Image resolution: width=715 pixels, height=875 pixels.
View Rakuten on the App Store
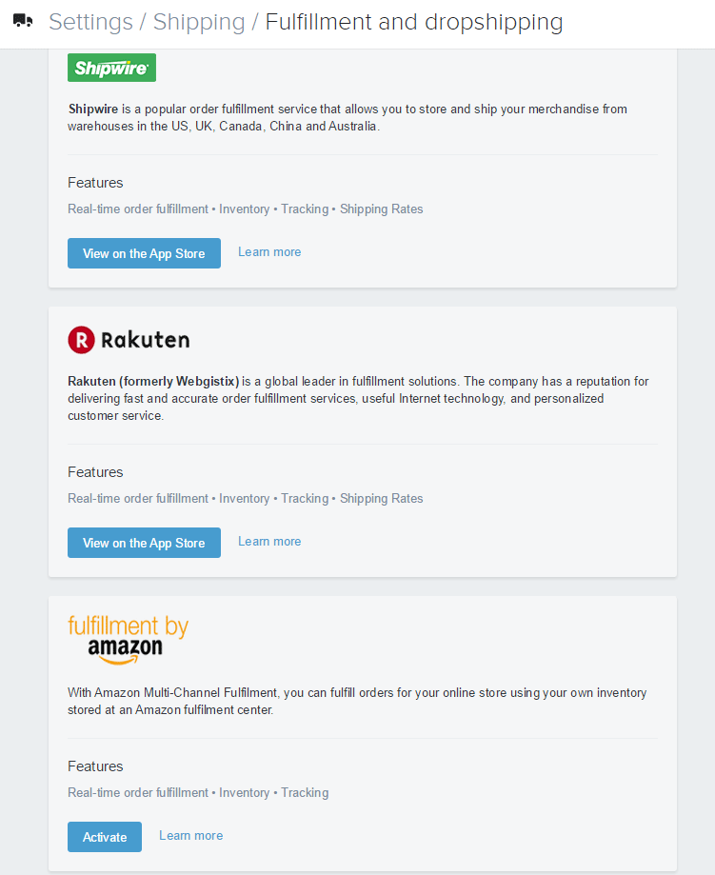tap(144, 543)
